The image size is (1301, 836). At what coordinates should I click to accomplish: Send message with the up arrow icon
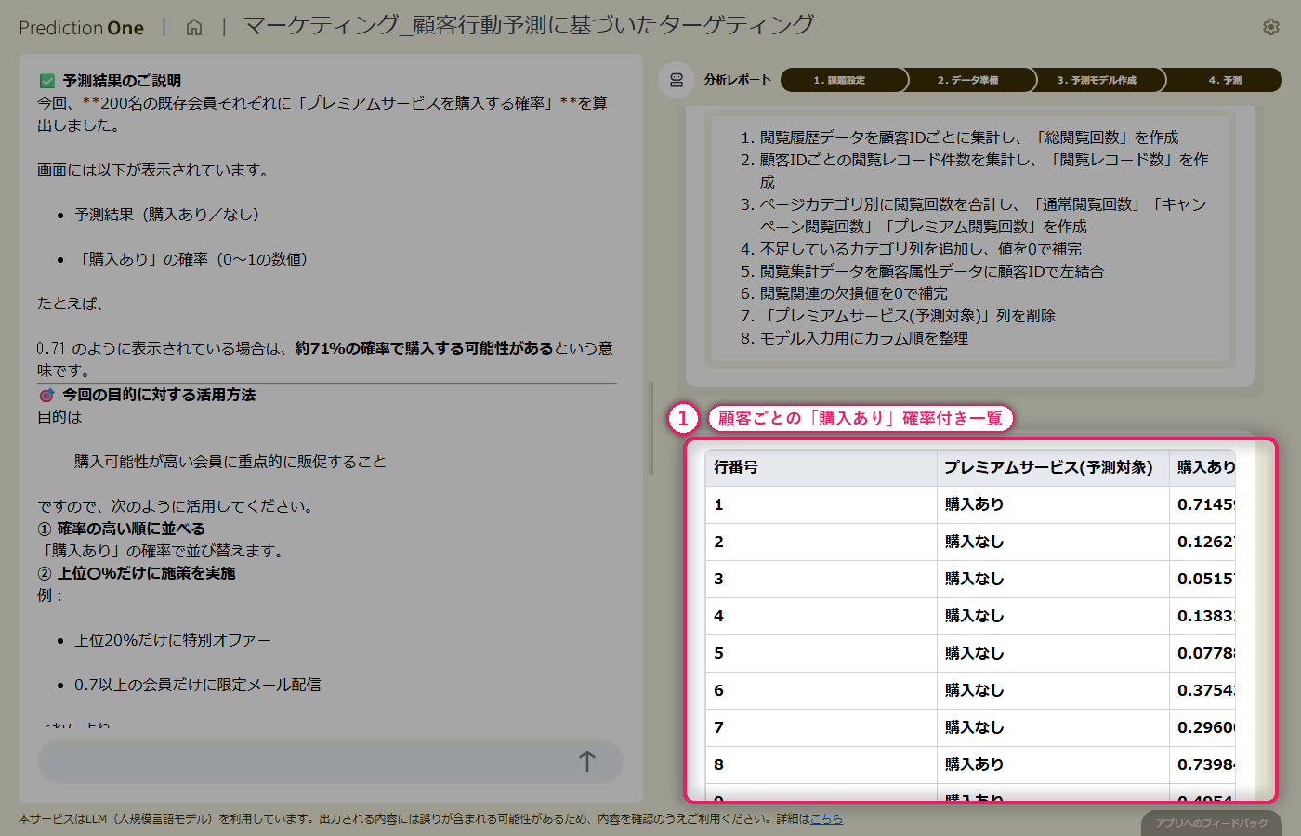click(x=587, y=762)
